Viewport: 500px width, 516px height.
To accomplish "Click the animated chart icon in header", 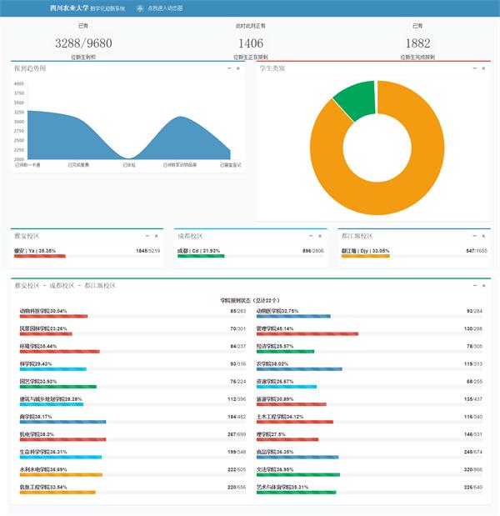I will 140,8.
